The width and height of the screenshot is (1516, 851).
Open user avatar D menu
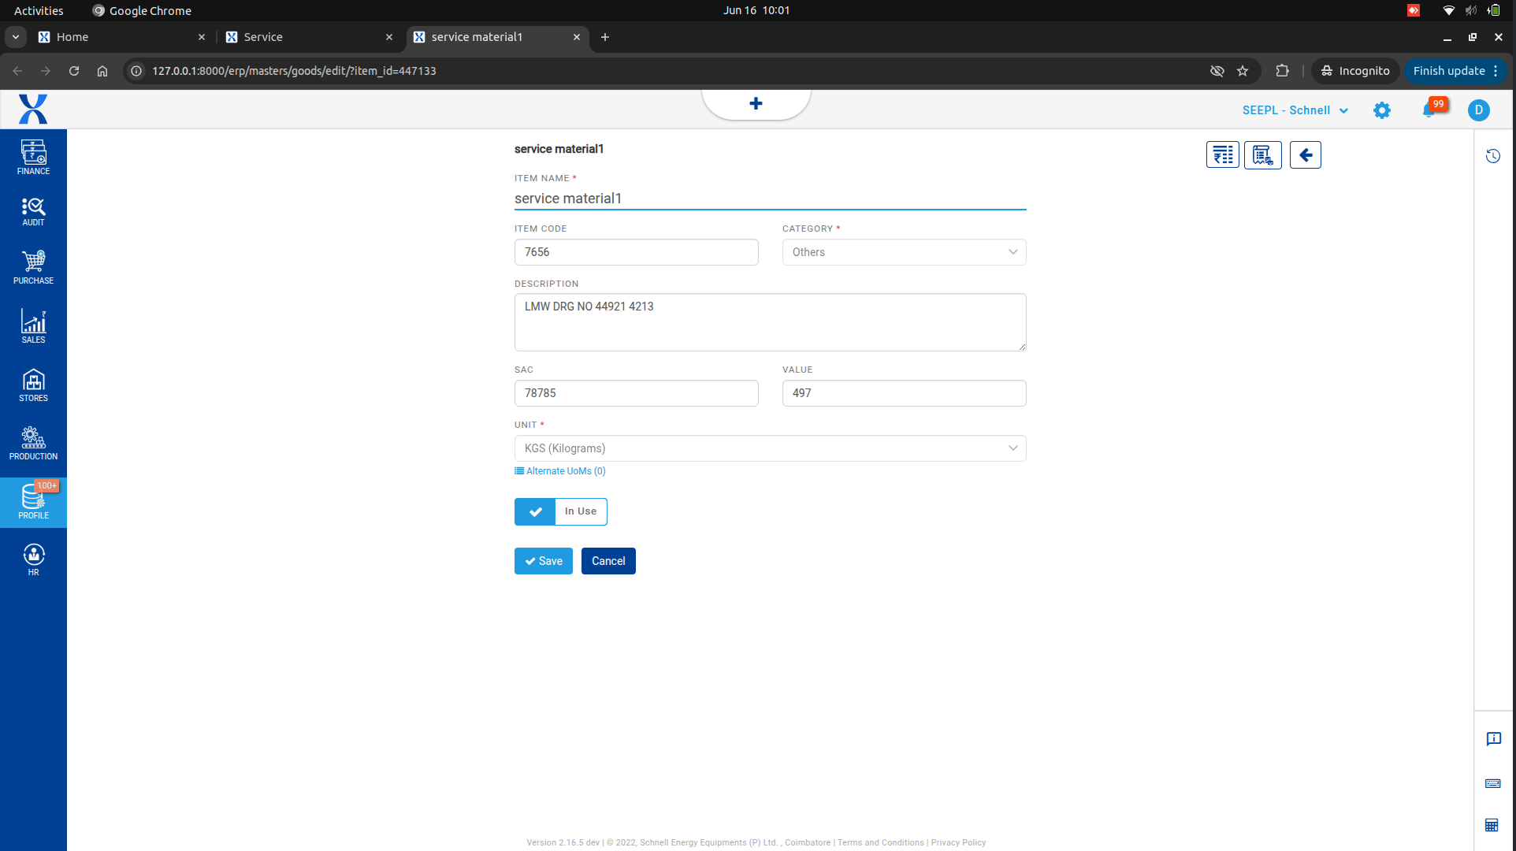(1479, 110)
